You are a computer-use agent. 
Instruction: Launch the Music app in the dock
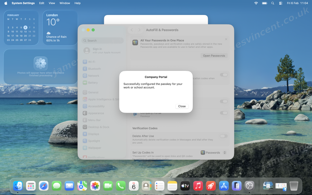coord(198,186)
